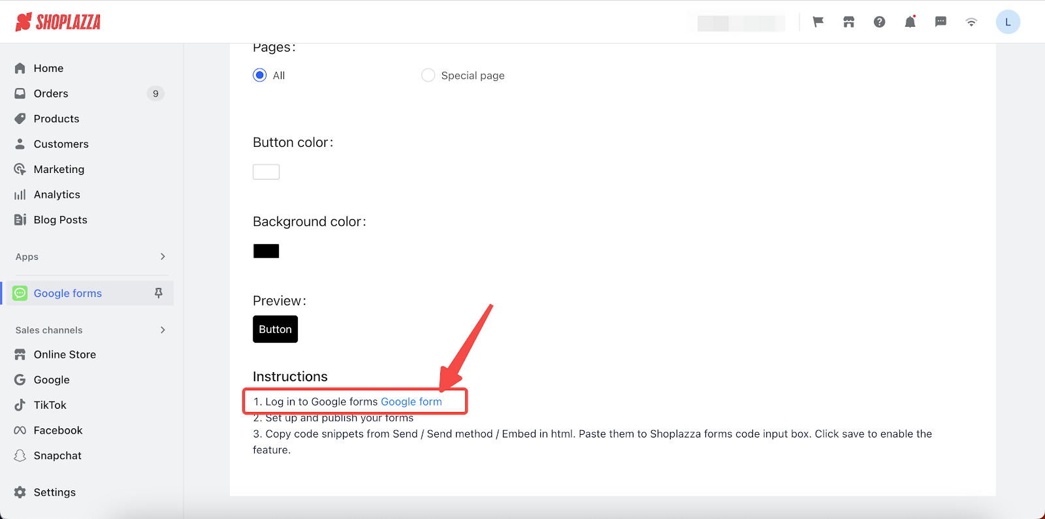
Task: Click the Products tag icon
Action: click(20, 119)
